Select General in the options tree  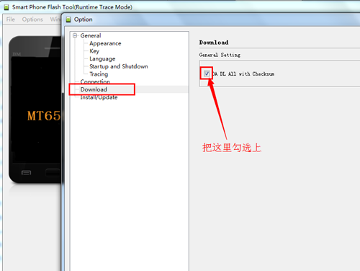click(x=91, y=35)
